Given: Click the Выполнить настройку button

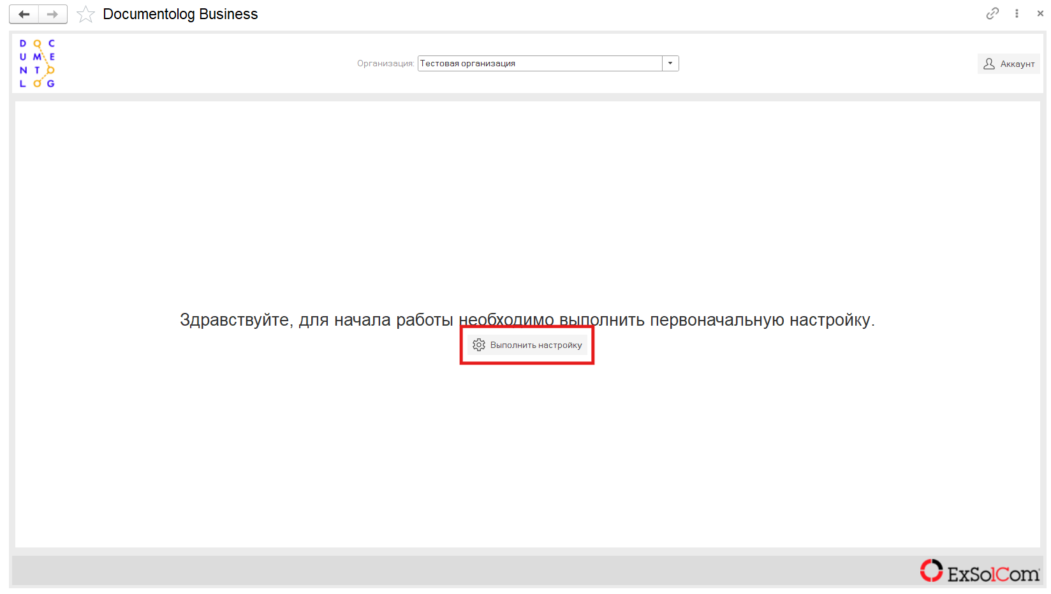Looking at the screenshot, I should (x=527, y=345).
